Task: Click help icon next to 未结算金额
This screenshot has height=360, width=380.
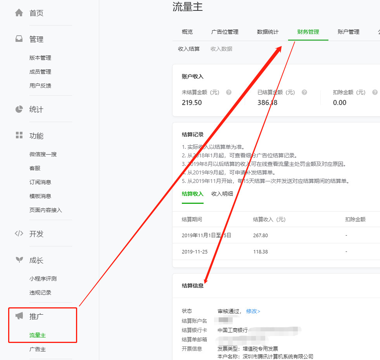Action: 228,92
